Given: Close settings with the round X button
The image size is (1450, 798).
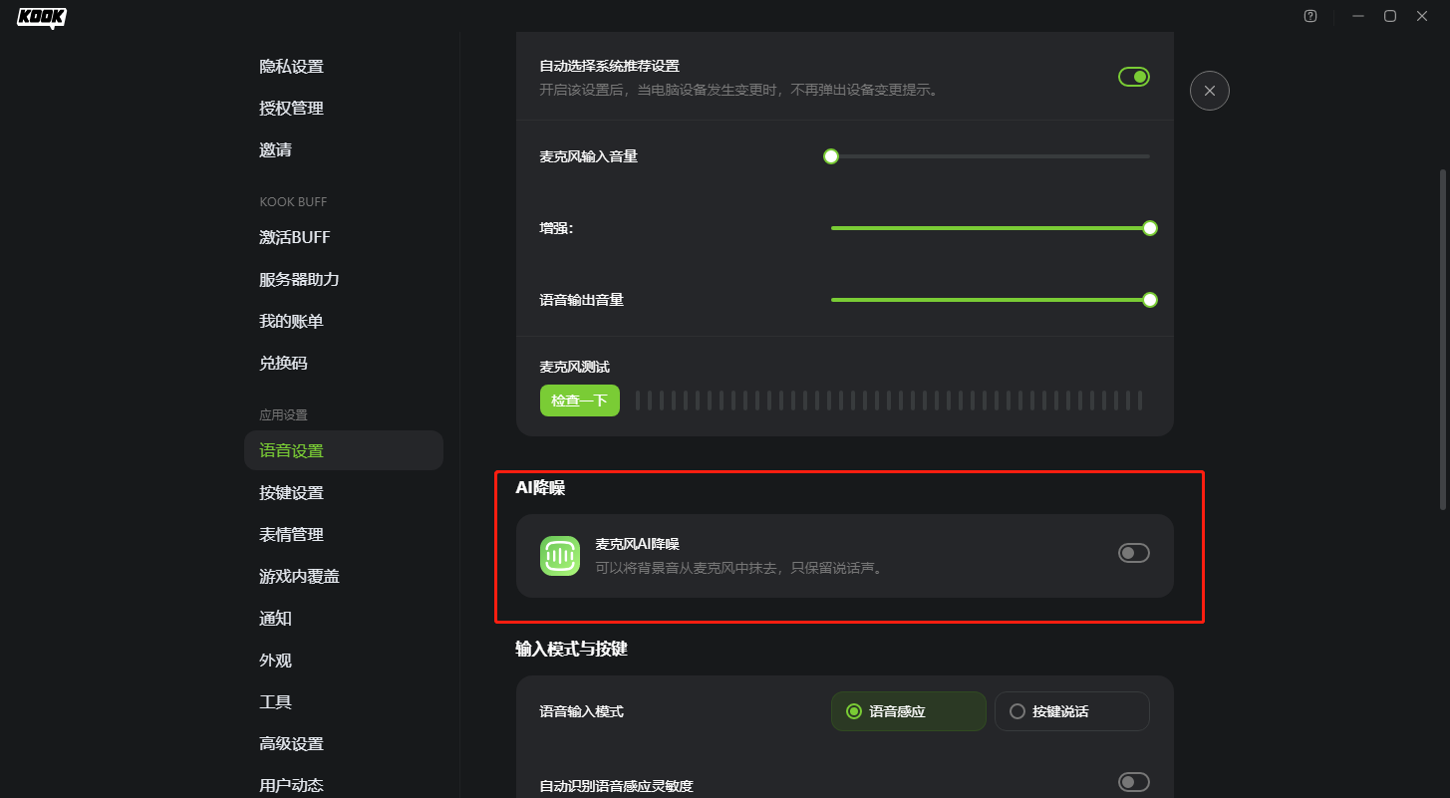Looking at the screenshot, I should click(1209, 91).
